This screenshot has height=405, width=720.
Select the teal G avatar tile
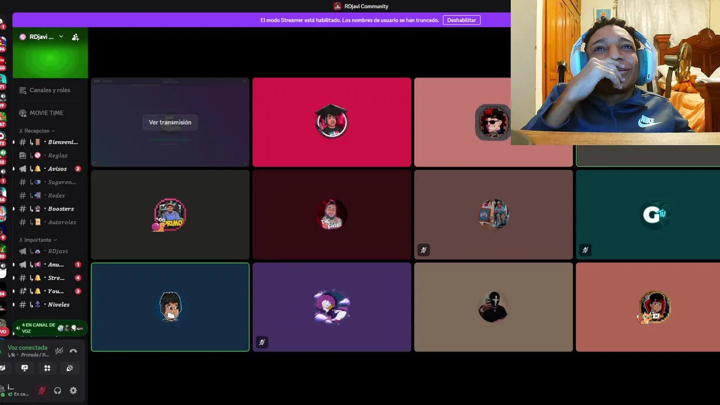tap(648, 214)
